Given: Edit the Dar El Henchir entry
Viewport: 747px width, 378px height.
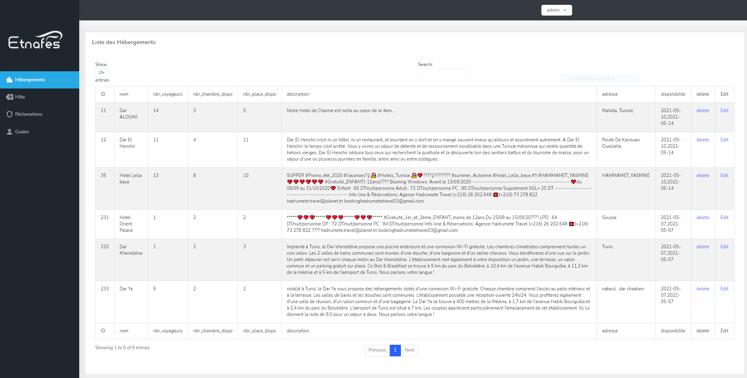Looking at the screenshot, I should pyautogui.click(x=724, y=140).
